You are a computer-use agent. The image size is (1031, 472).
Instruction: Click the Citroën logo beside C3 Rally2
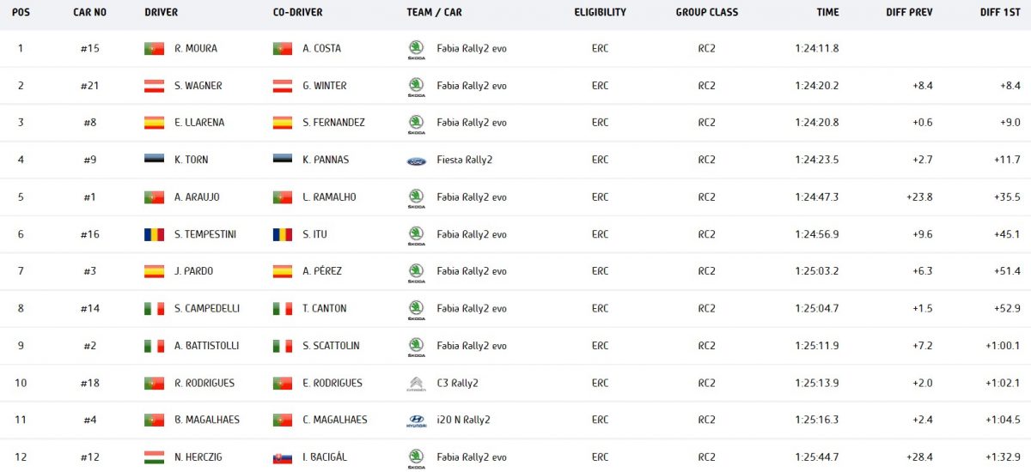(x=416, y=384)
